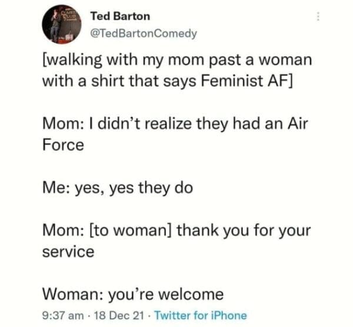Click the words "Feminist AF"
This screenshot has height=327, width=353.
point(255,80)
